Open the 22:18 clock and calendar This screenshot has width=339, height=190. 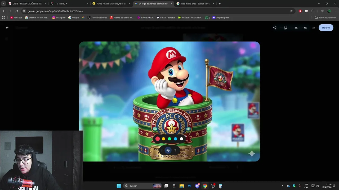[x=327, y=186]
